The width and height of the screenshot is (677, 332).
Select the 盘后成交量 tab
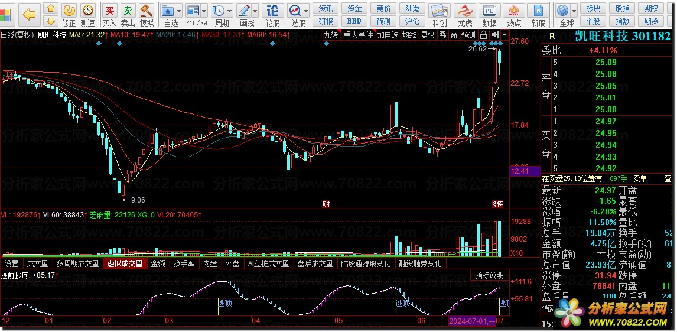(315, 263)
